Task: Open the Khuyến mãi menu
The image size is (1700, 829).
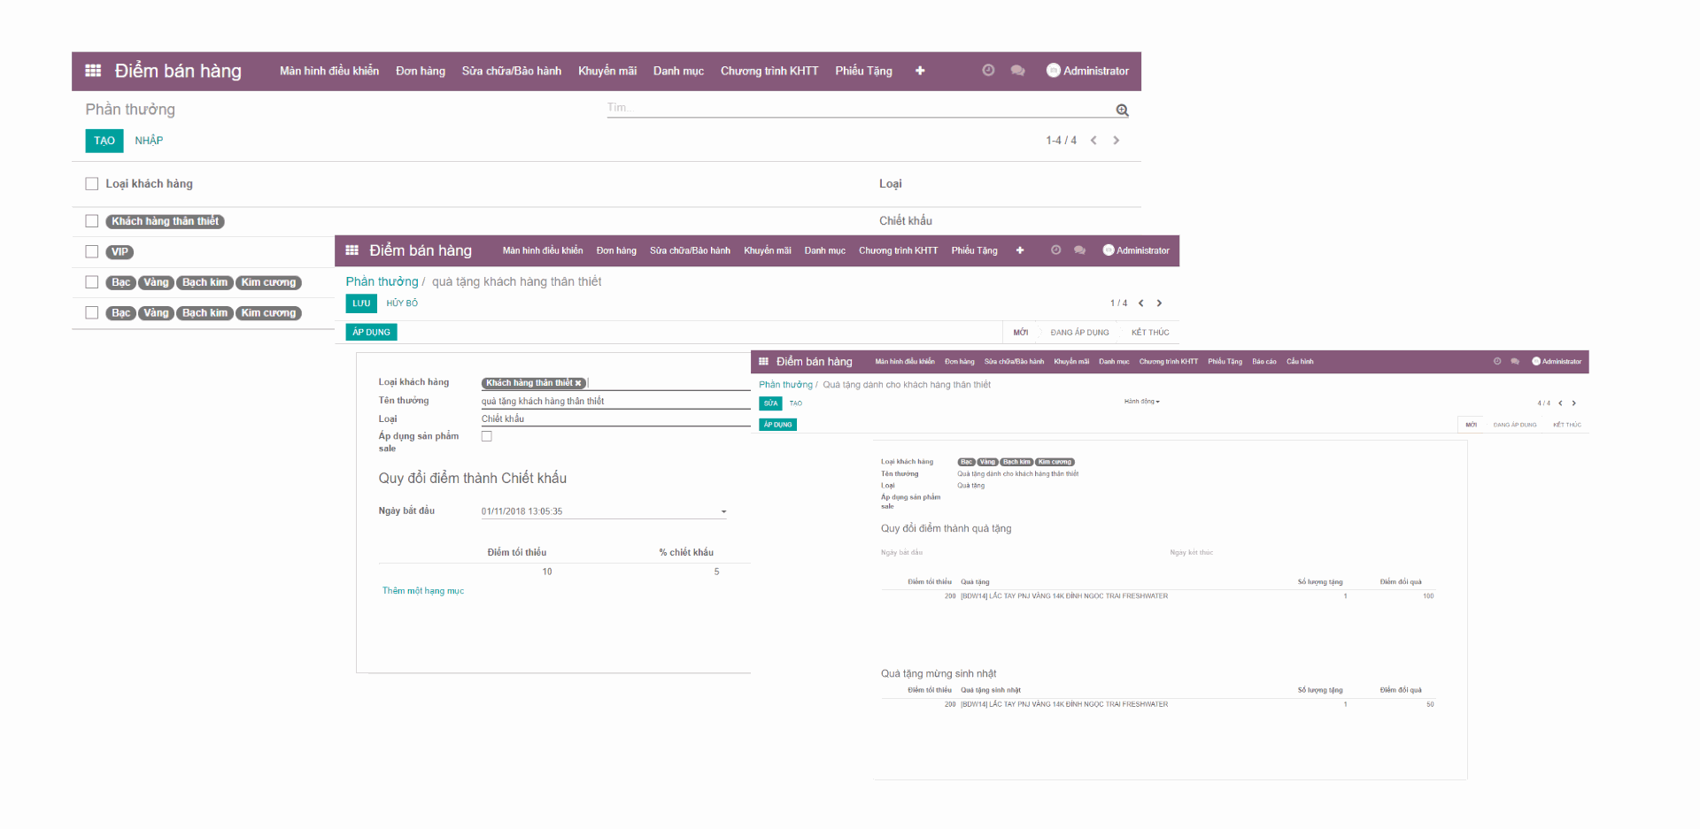Action: [x=607, y=71]
